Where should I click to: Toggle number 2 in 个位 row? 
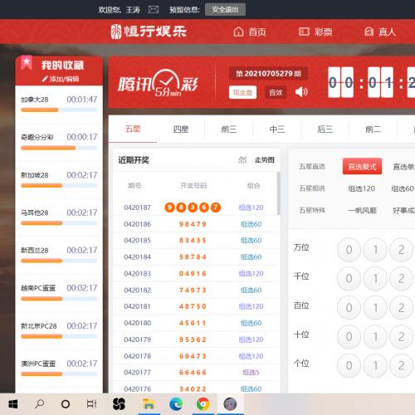401,365
